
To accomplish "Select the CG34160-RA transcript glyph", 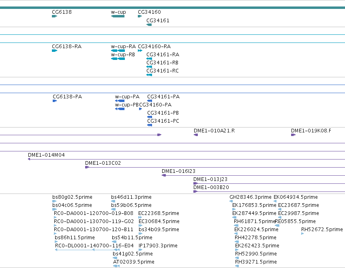I will [x=140, y=51].
